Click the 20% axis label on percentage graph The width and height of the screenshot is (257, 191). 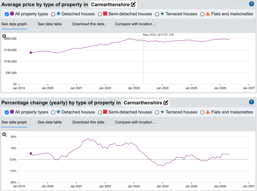tap(14, 137)
